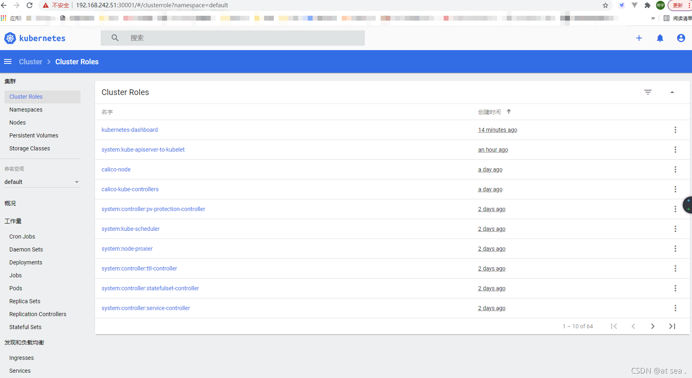Open Storage Classes in sidebar
This screenshot has width=692, height=378.
click(30, 148)
